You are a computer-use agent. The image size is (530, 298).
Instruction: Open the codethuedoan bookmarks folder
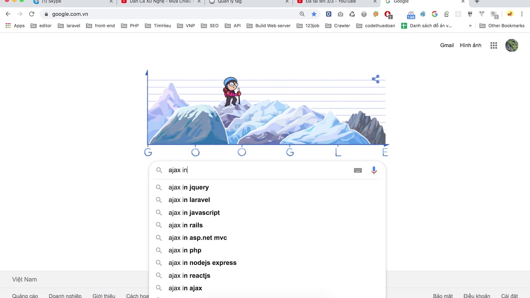point(375,26)
